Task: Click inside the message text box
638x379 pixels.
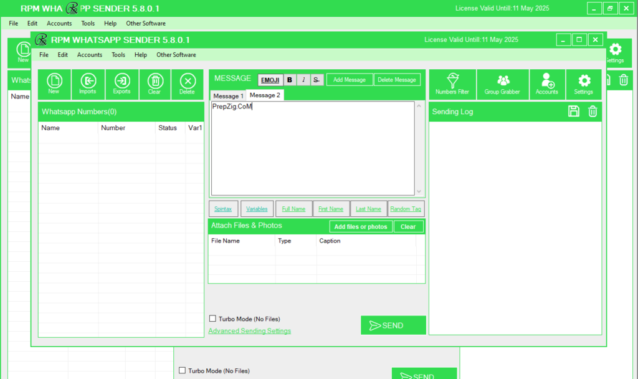Action: tap(313, 148)
